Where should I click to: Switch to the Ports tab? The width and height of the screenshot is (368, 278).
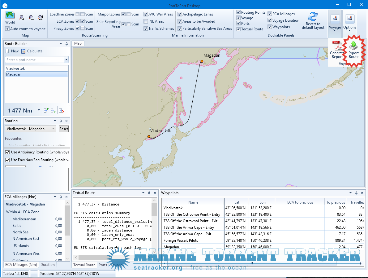pos(103,265)
